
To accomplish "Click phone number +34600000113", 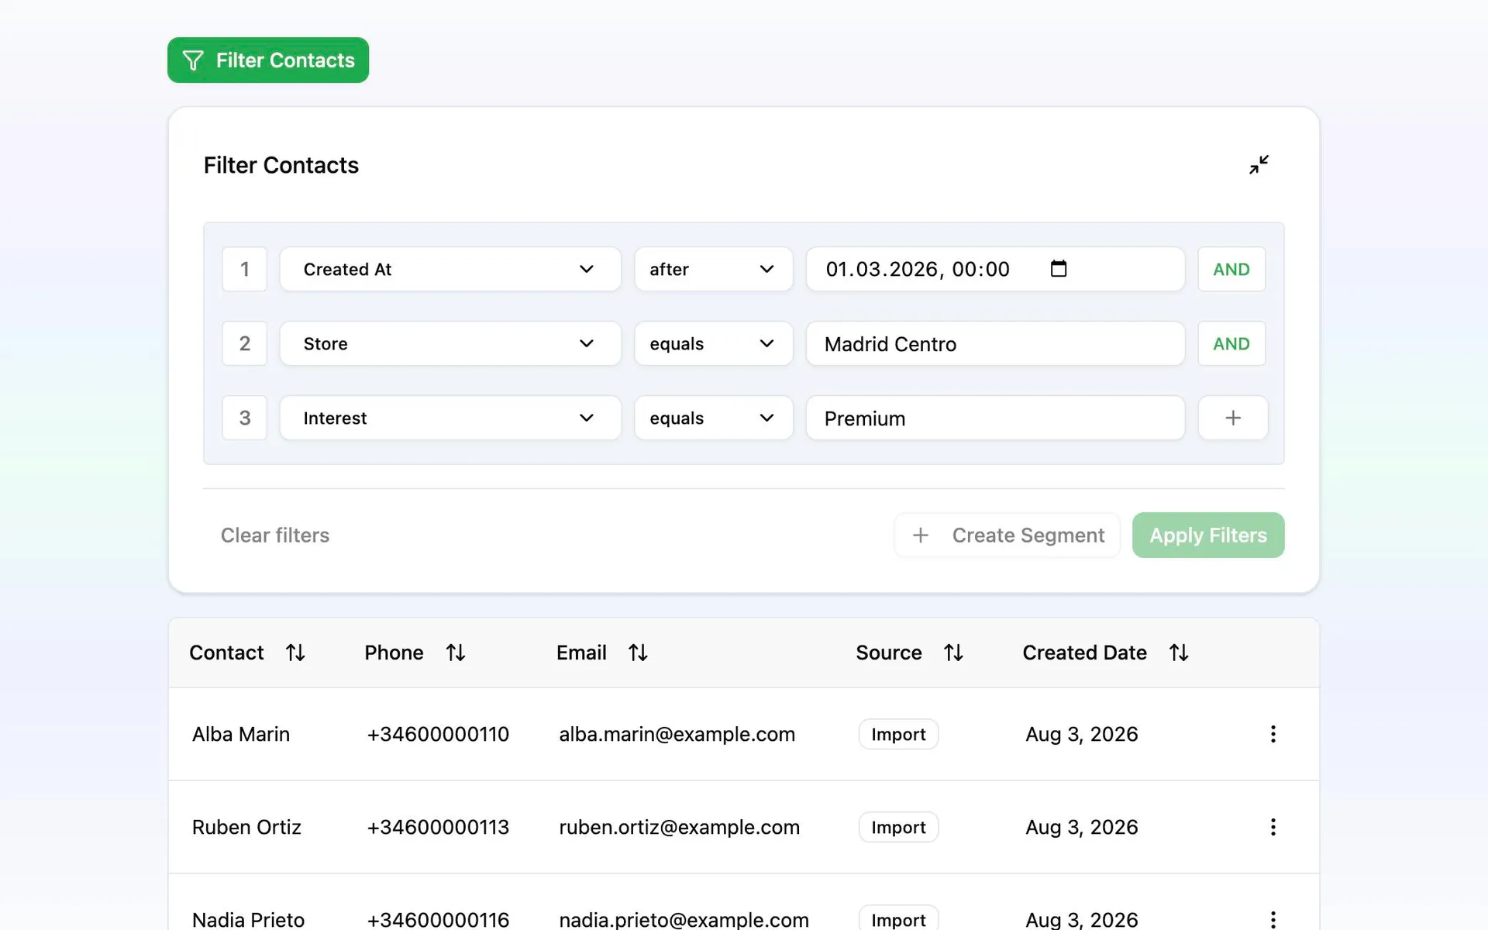I will tap(438, 827).
